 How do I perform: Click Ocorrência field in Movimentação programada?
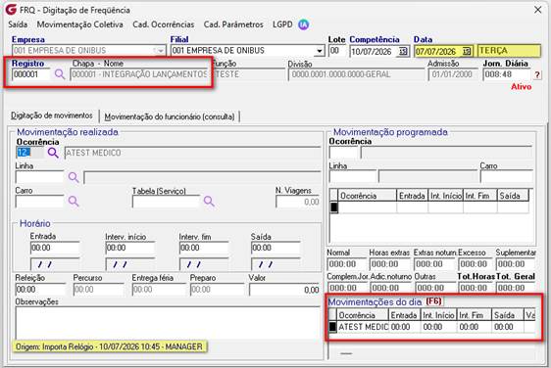coord(343,153)
